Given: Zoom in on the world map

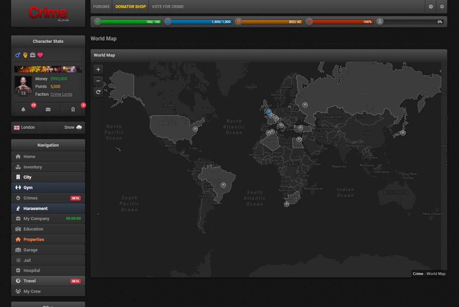Looking at the screenshot, I should click(x=98, y=70).
